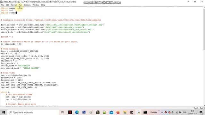
Task: Click the '#count = 0' comment line
Action: tap(7, 37)
